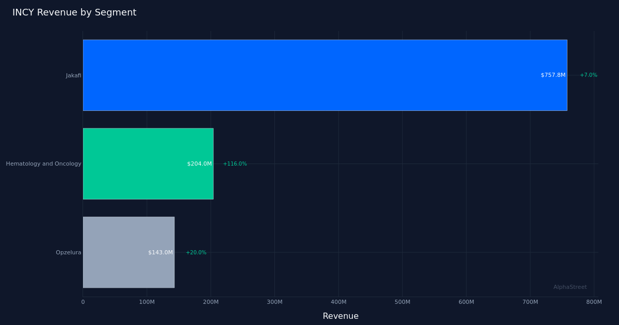The height and width of the screenshot is (325, 619).
Task: Click the $204.0M value label
Action: coord(200,164)
